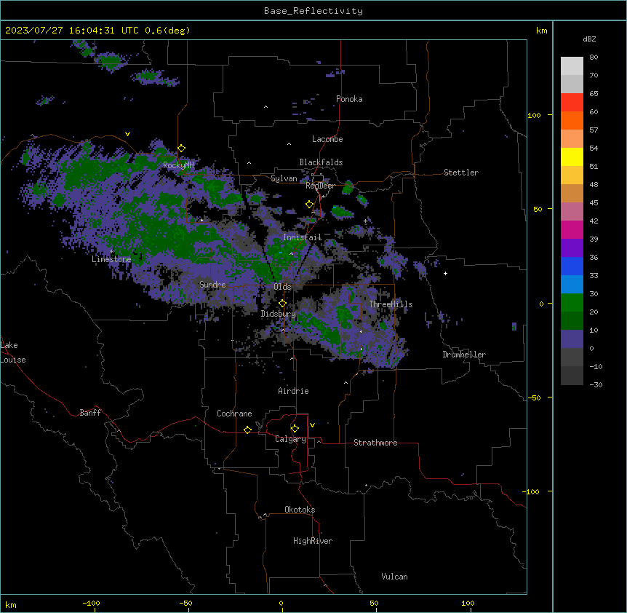Click the white plus marker west of Drumheller

point(445,273)
